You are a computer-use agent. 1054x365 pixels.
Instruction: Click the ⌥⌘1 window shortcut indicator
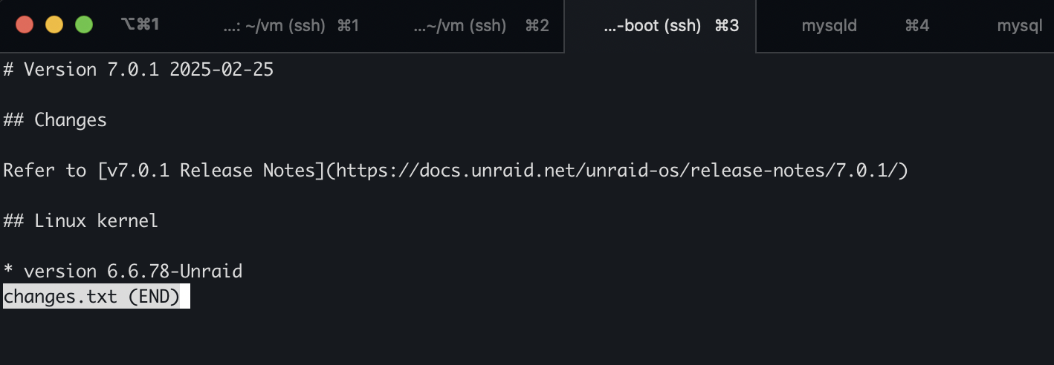(140, 24)
